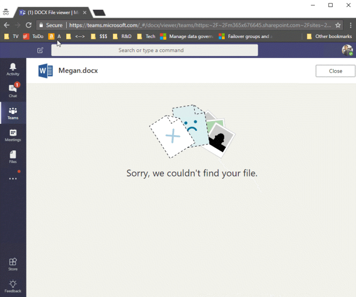Expand Other bookmarks folder

pos(329,36)
